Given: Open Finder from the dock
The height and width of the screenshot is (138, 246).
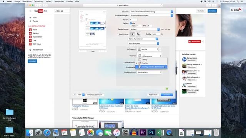Looking at the screenshot, I should pos(30,133).
